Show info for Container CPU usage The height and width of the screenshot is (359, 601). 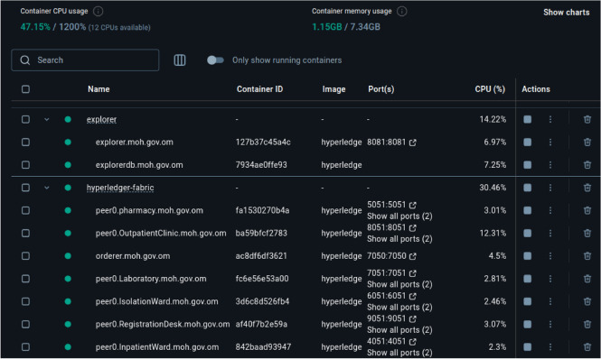[99, 11]
